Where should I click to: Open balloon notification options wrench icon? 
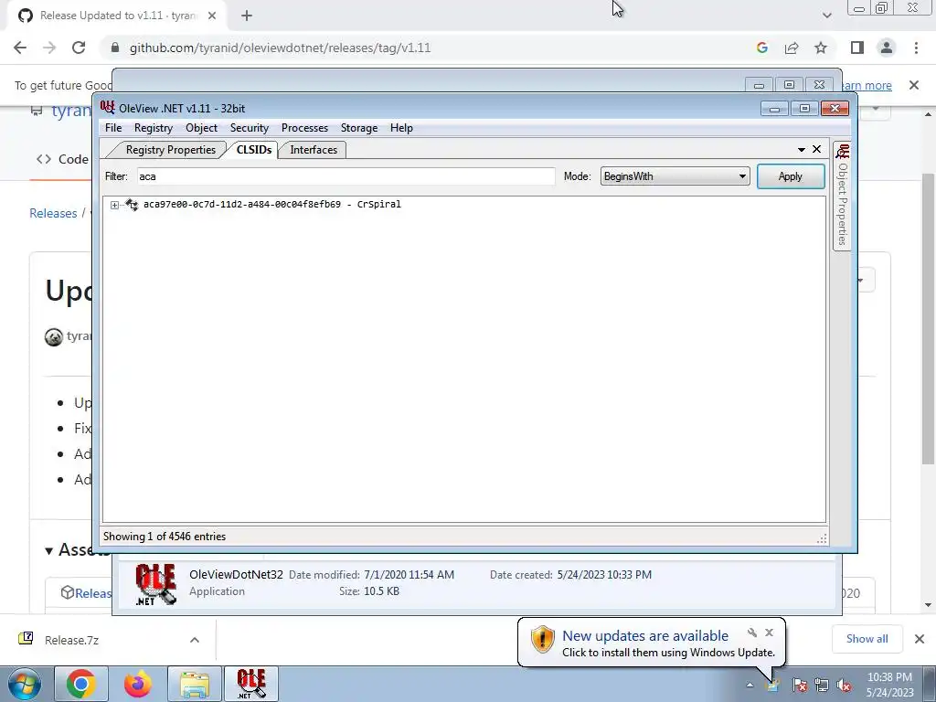pos(752,633)
